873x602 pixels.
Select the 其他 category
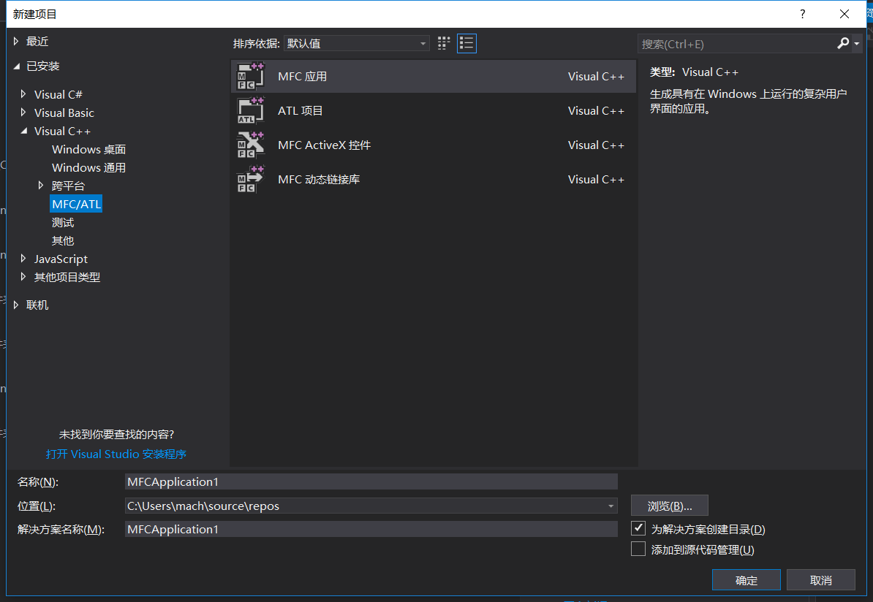[63, 240]
